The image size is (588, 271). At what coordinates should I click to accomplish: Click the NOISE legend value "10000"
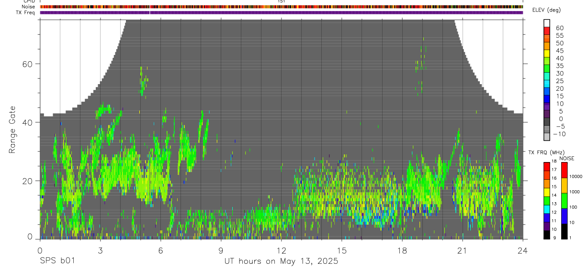click(575, 176)
